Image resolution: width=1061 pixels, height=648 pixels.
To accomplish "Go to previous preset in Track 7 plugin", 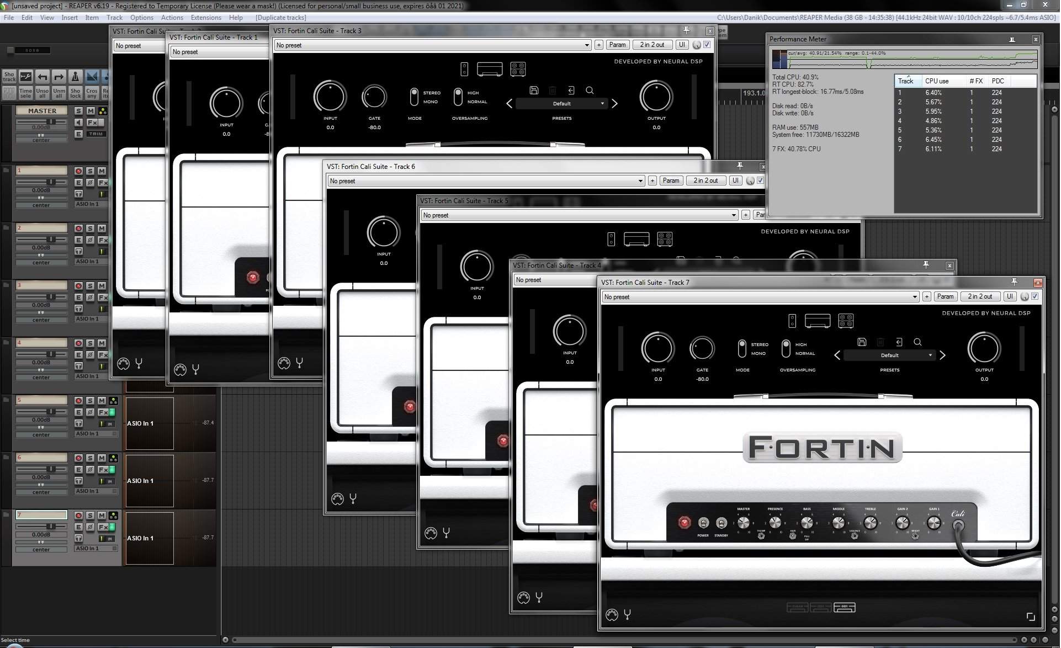I will click(837, 355).
